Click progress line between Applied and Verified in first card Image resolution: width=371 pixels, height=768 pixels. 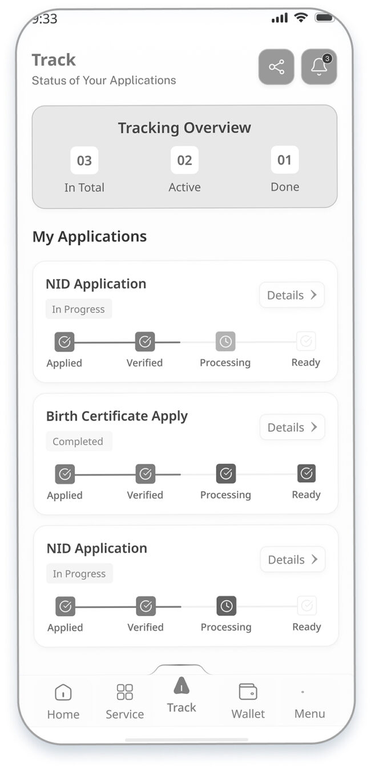click(x=105, y=342)
